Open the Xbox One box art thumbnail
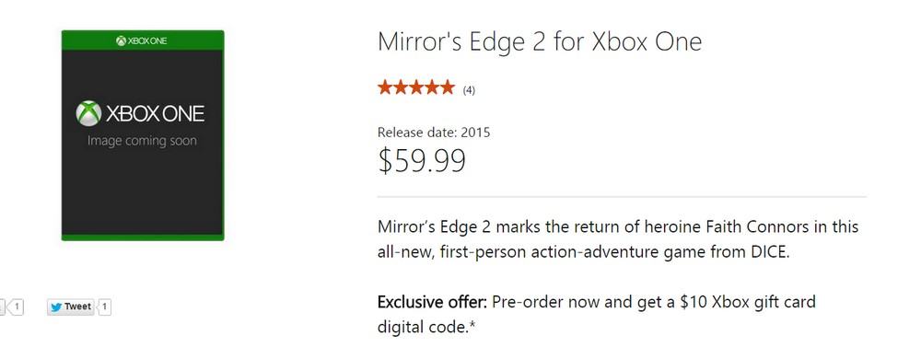The height and width of the screenshot is (347, 921). pyautogui.click(x=143, y=135)
